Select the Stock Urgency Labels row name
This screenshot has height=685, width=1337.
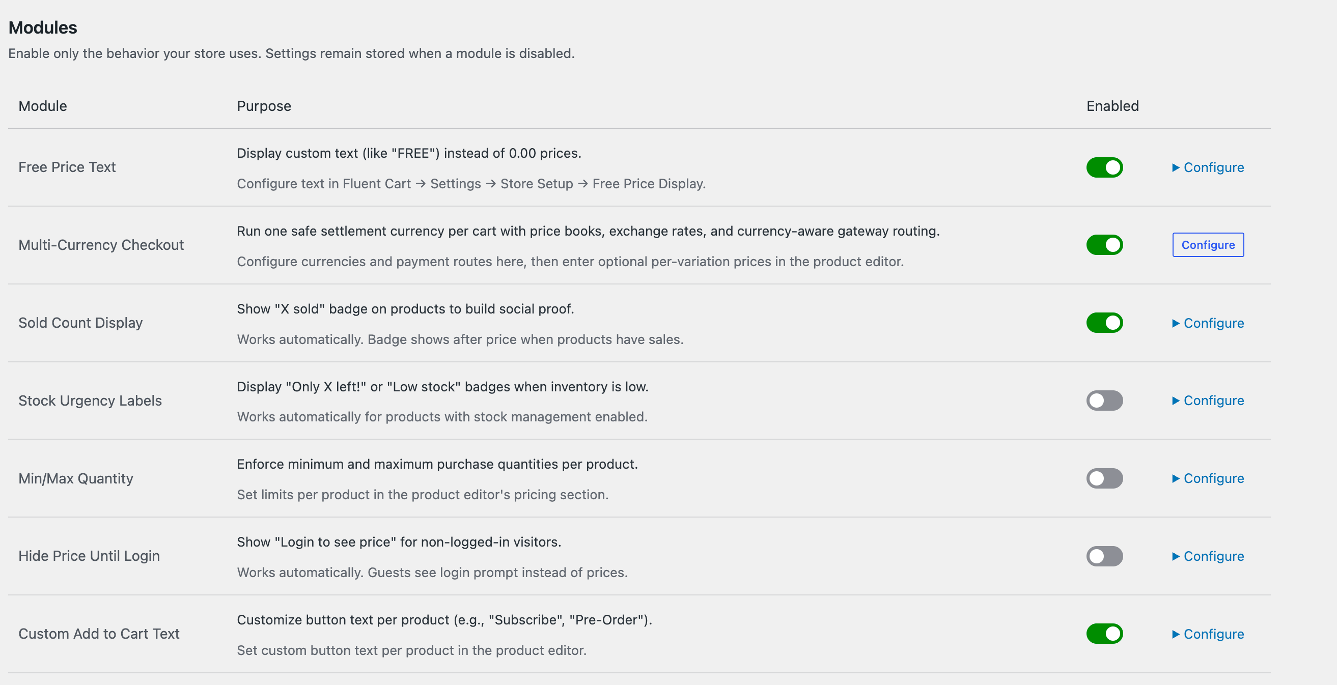[90, 401]
